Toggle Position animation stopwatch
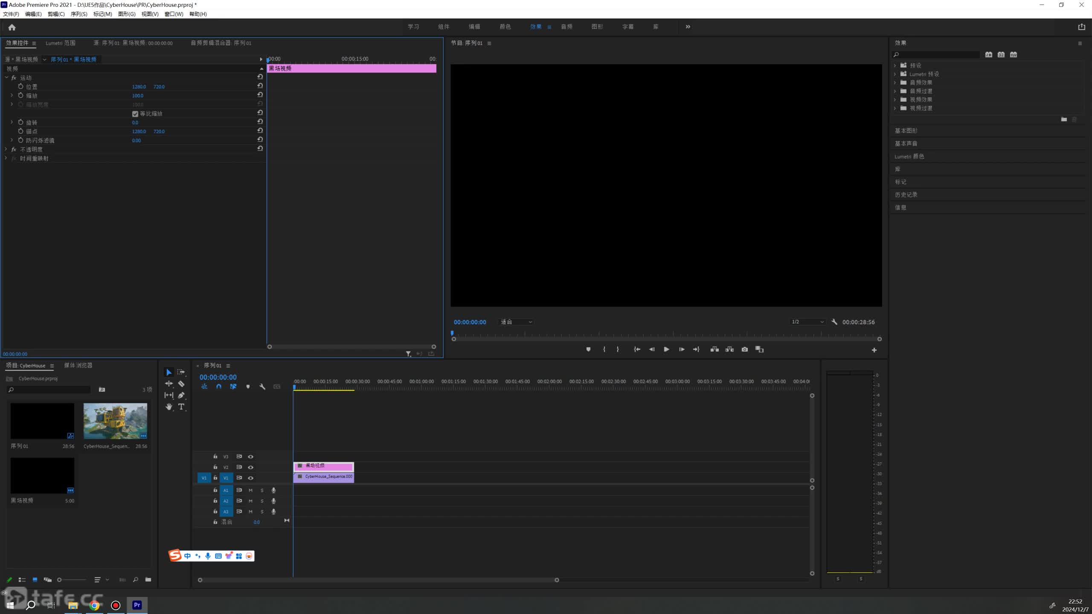This screenshot has height=614, width=1092. point(20,87)
